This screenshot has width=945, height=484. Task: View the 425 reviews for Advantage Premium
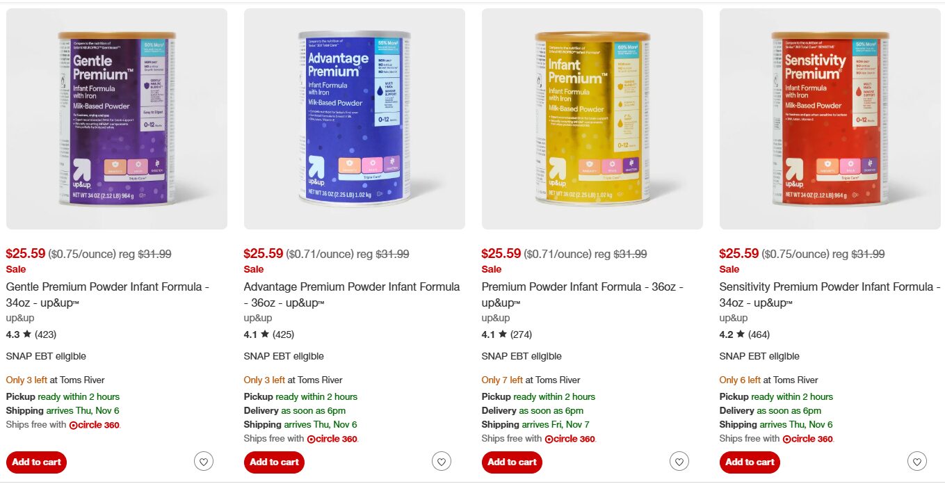pyautogui.click(x=283, y=334)
